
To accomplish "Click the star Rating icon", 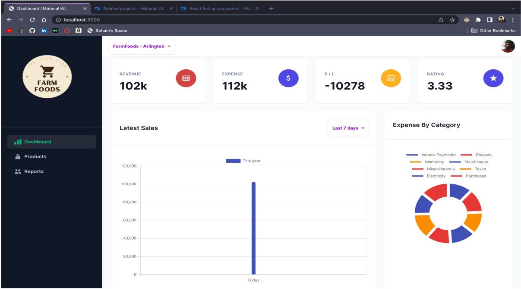I will pos(493,78).
